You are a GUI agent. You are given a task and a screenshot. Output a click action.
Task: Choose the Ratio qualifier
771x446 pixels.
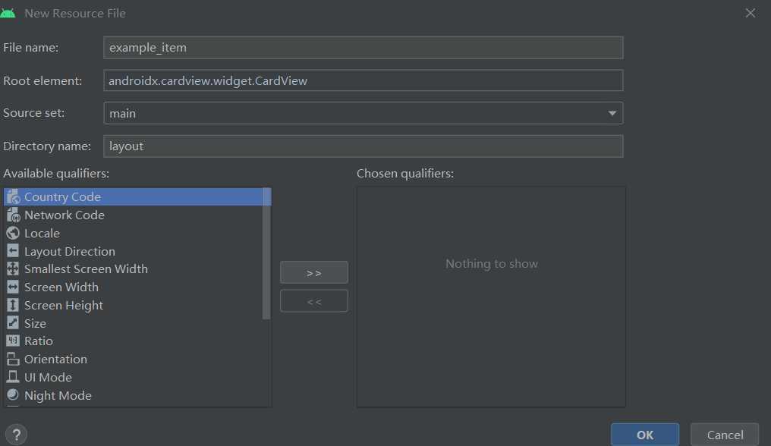point(134,341)
